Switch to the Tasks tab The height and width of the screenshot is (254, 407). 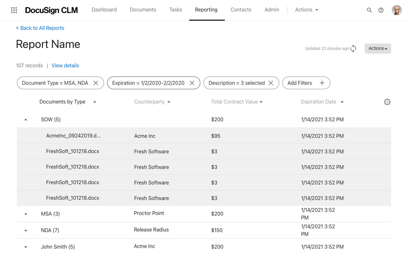point(176,10)
